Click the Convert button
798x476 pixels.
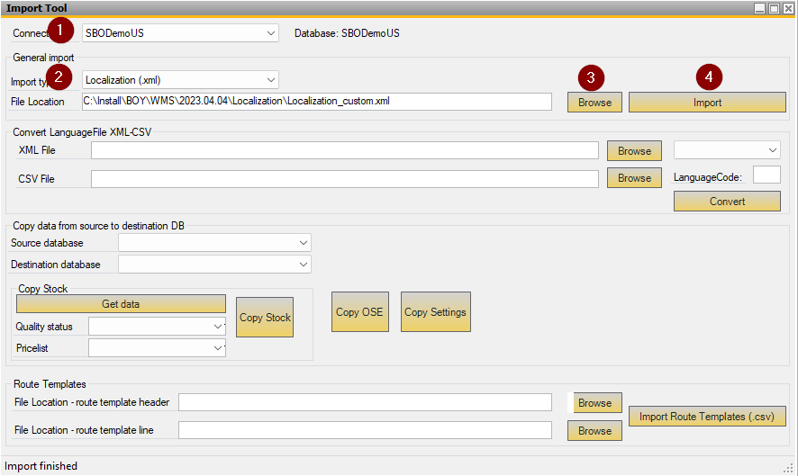[x=727, y=202]
